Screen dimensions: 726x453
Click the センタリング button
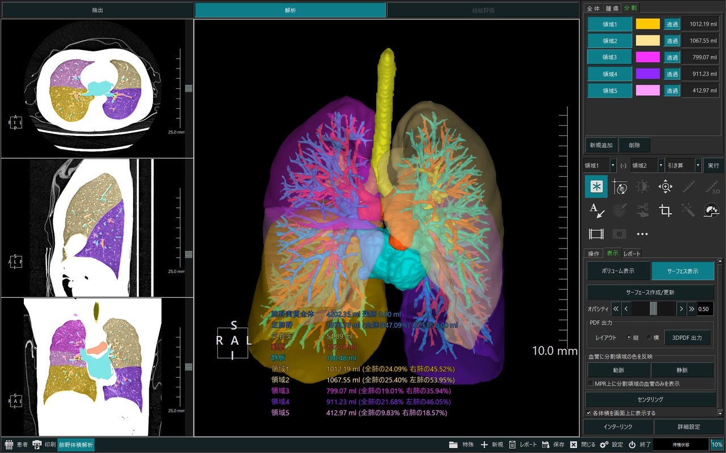[x=651, y=399]
